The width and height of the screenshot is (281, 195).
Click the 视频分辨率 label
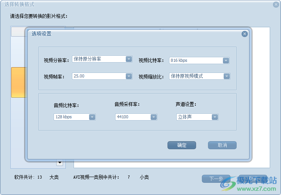(x=56, y=60)
